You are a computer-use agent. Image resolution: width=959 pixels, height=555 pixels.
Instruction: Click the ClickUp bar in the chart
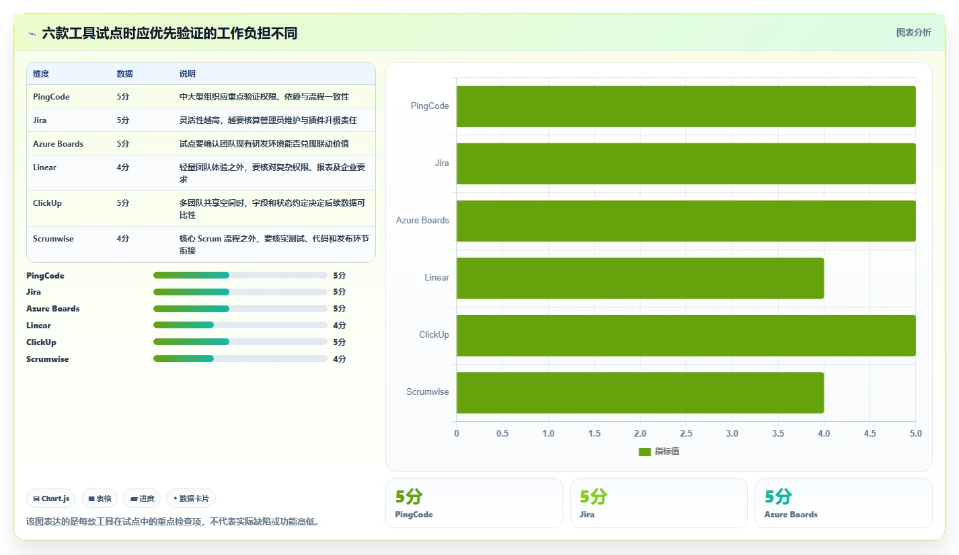(686, 335)
